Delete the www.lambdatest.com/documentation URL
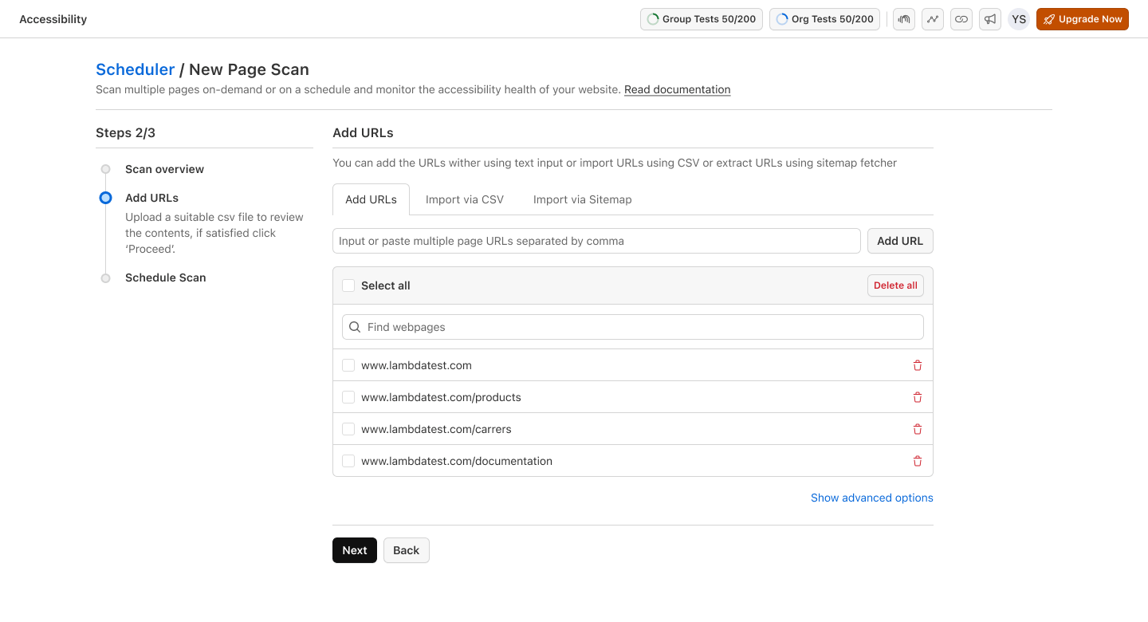The image size is (1148, 622). pyautogui.click(x=917, y=461)
